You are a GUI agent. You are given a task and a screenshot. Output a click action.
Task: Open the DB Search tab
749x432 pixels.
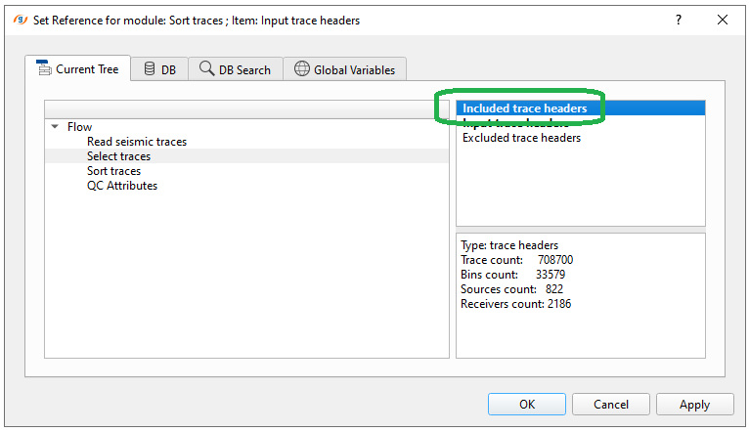pyautogui.click(x=236, y=69)
